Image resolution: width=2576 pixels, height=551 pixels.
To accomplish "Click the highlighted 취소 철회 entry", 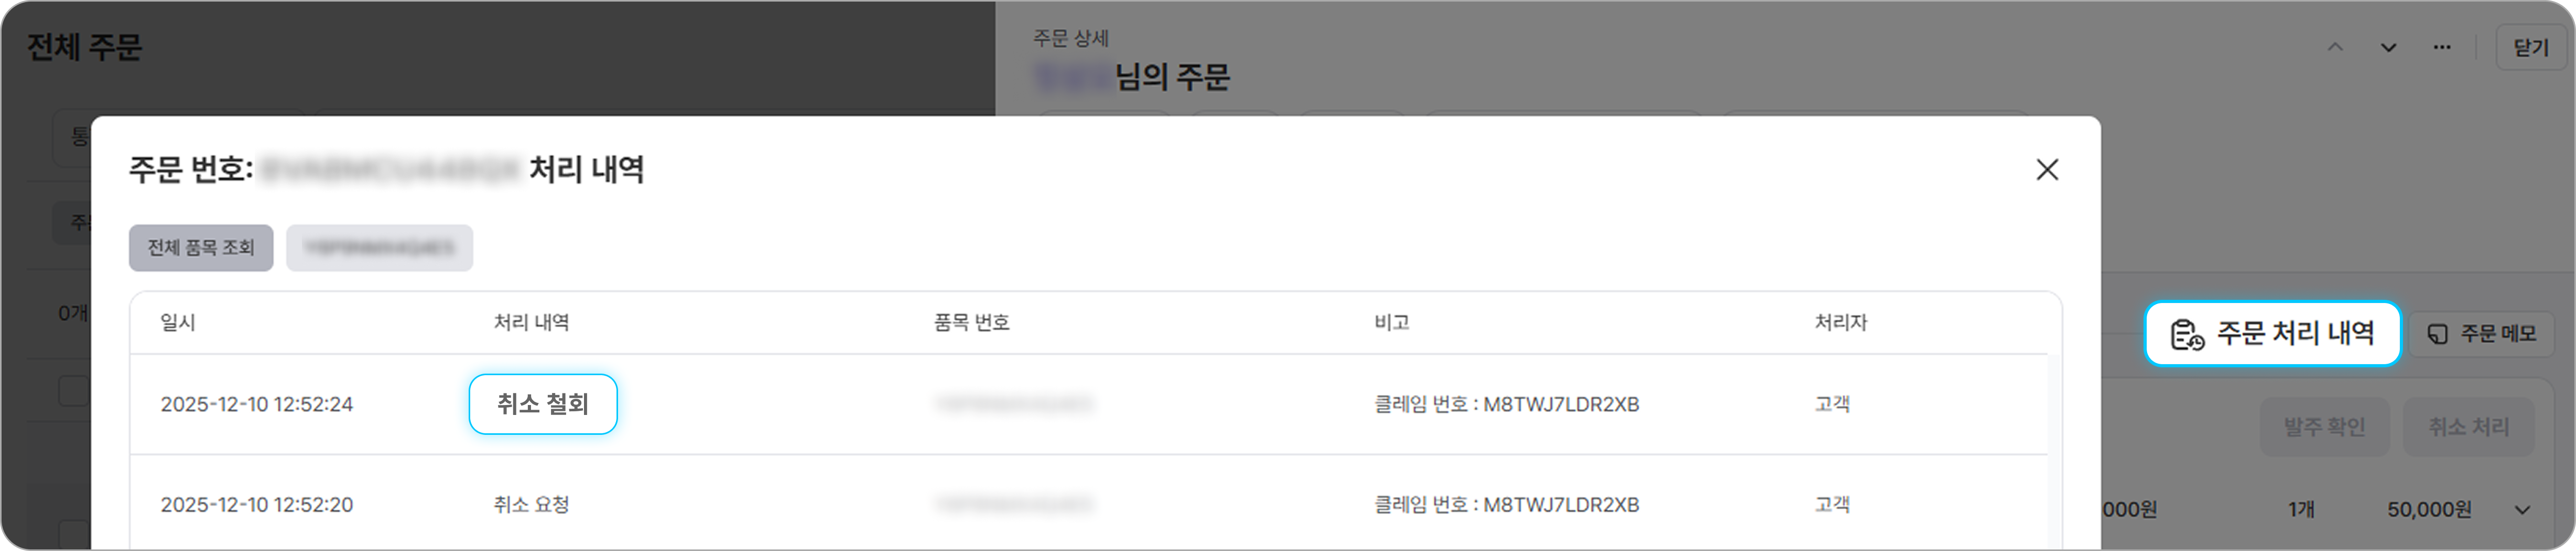I will point(543,404).
